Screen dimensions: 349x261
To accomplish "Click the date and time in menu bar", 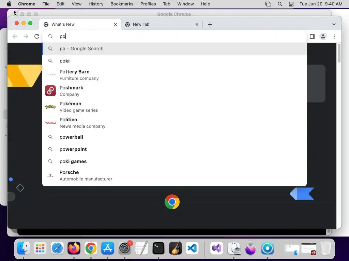I will (321, 4).
